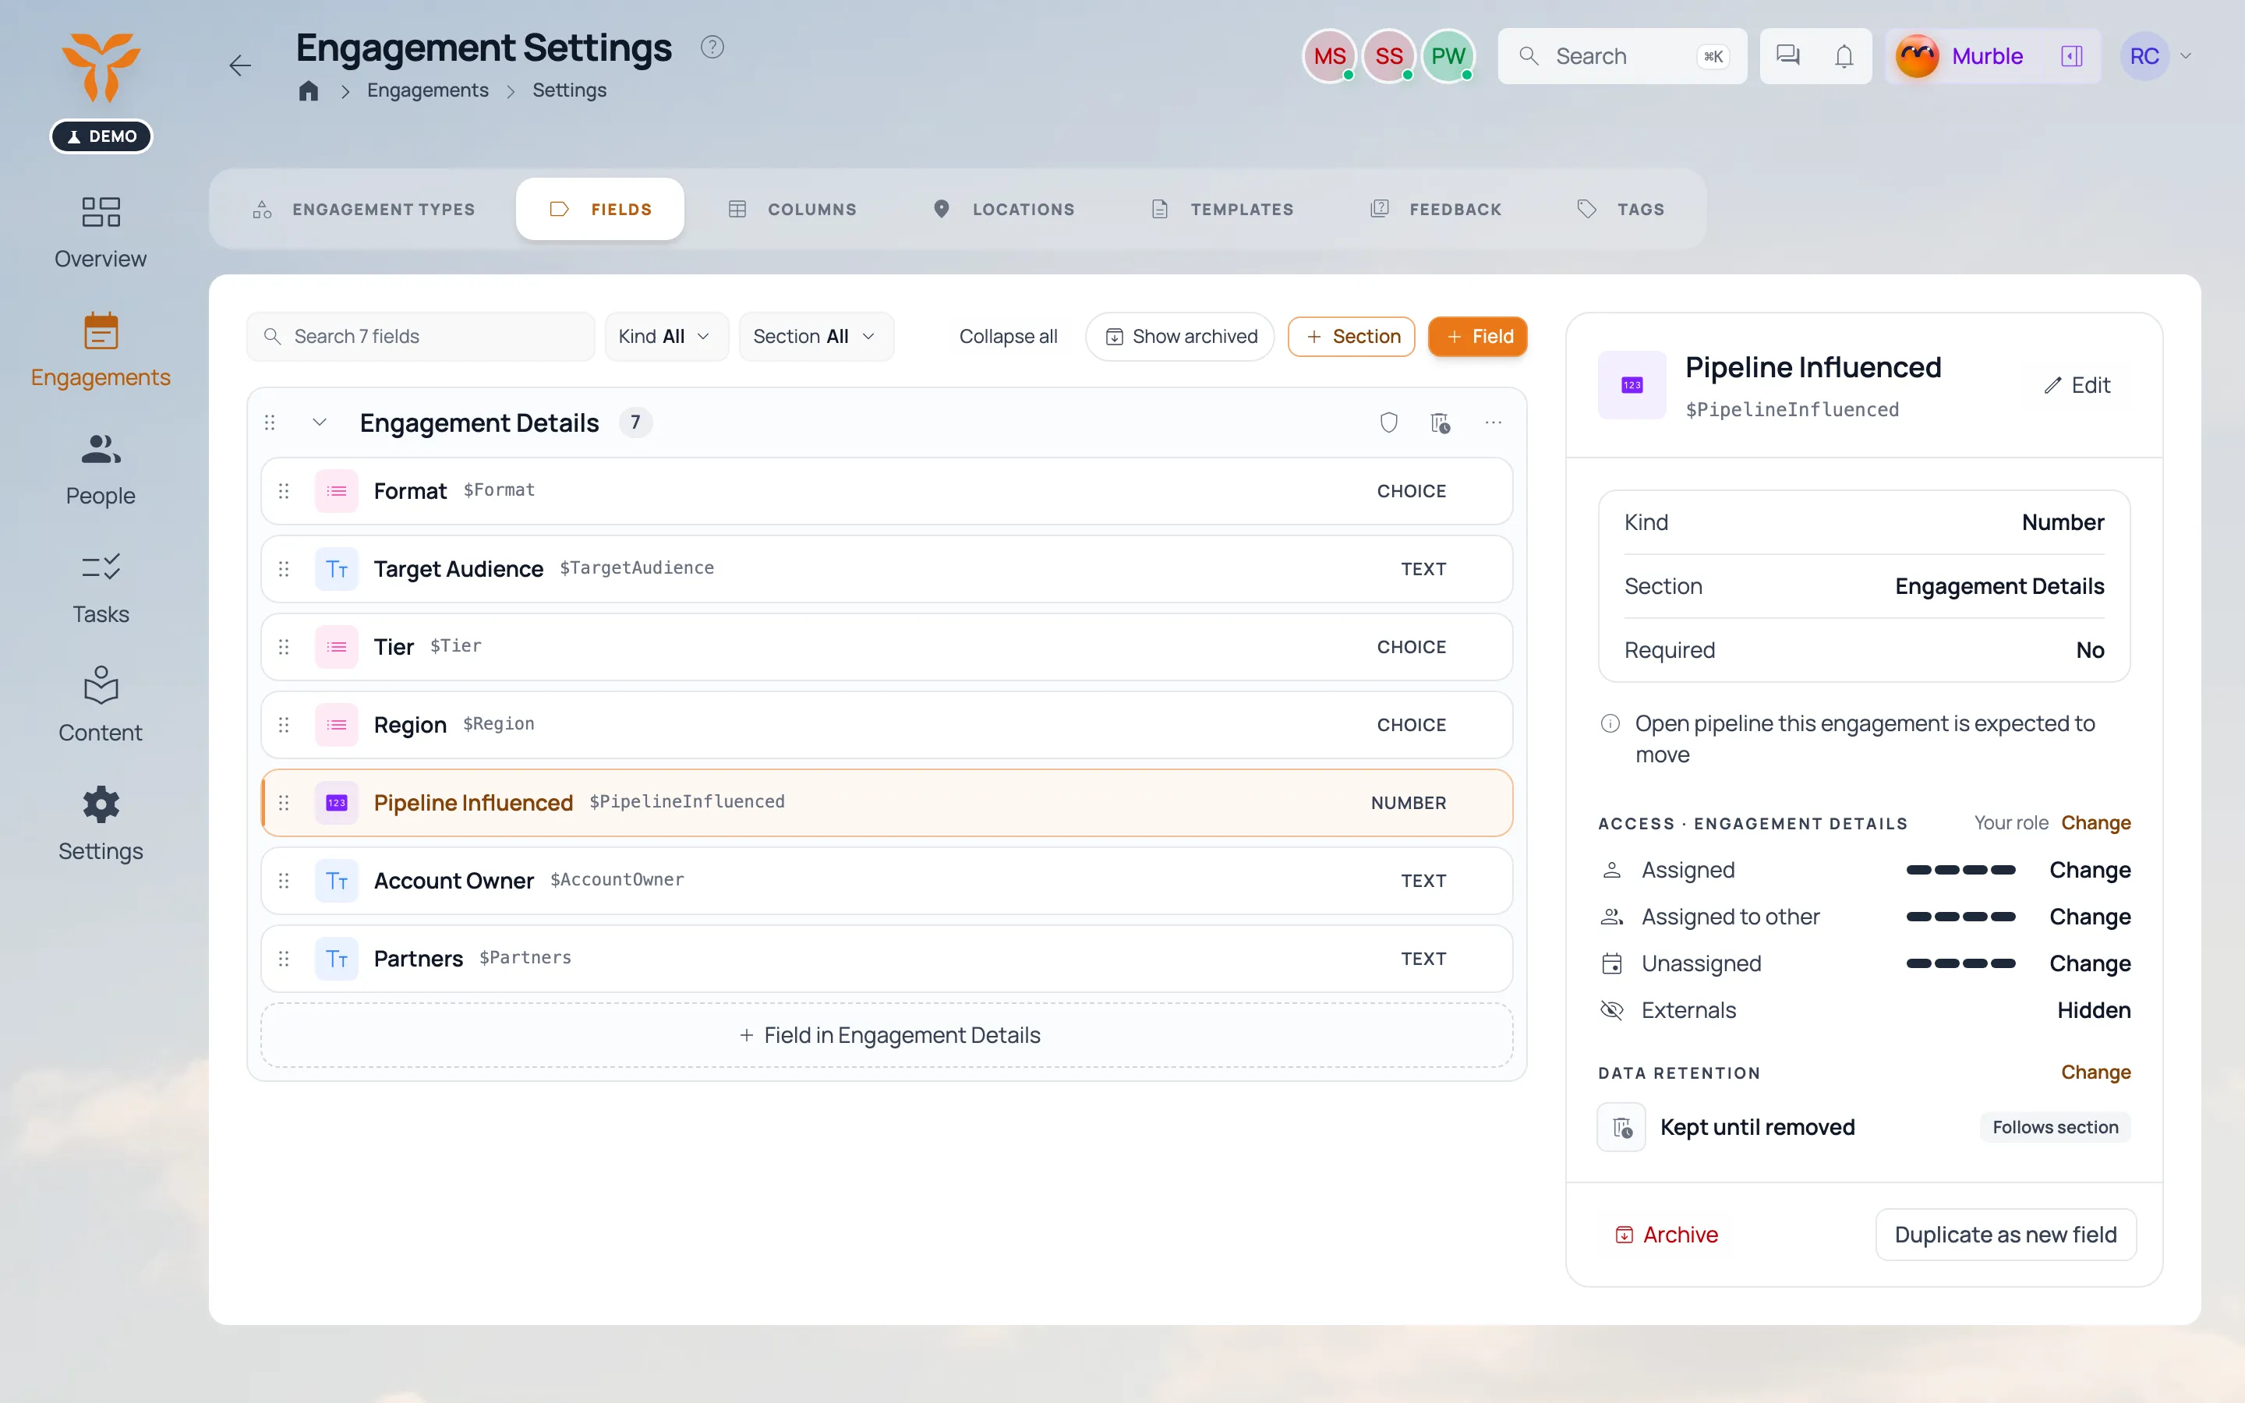Archive the Pipeline Influenced field
This screenshot has width=2245, height=1403.
click(1667, 1235)
